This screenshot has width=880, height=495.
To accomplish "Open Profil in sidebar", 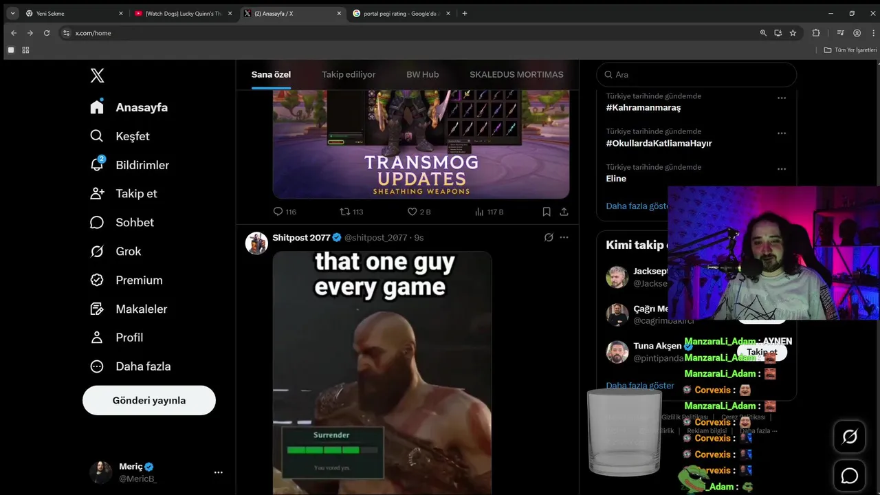I will pos(117,338).
